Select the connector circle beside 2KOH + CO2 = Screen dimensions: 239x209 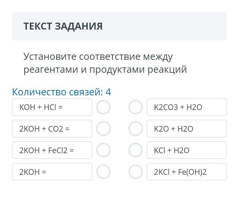click(103, 129)
